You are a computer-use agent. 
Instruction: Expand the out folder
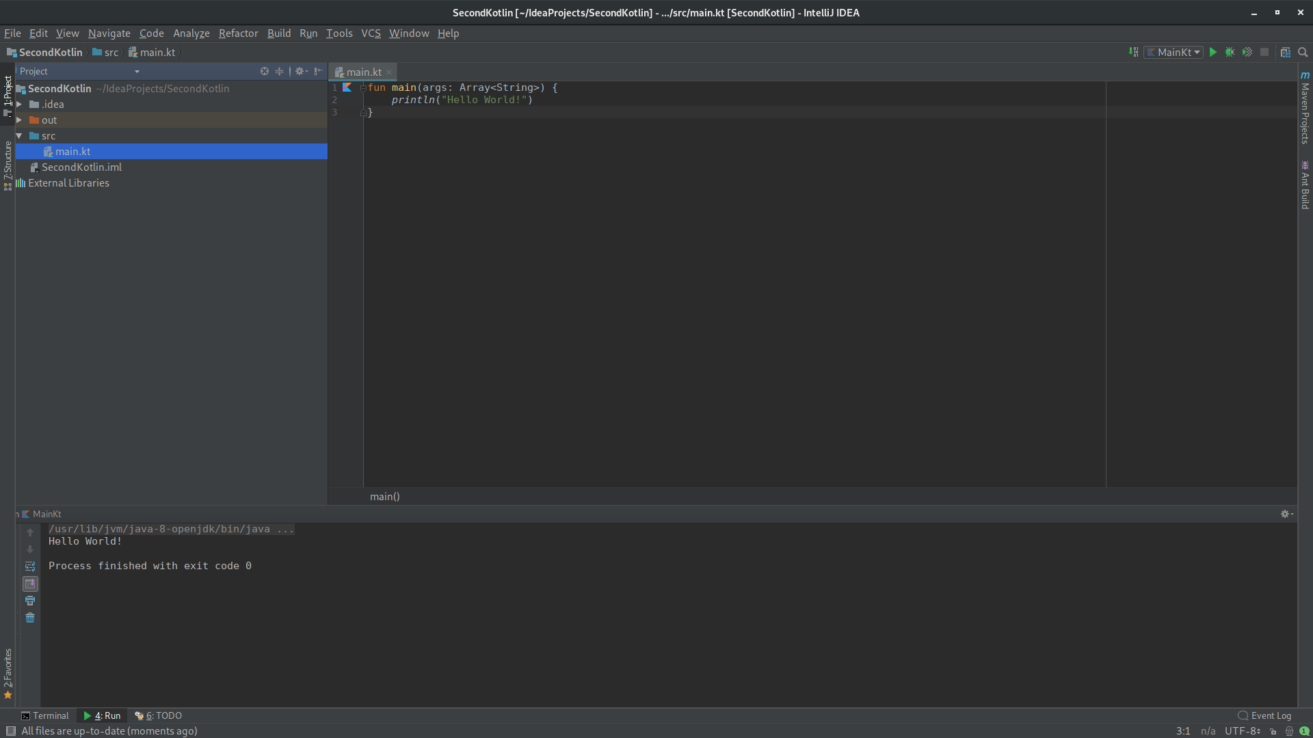[19, 120]
